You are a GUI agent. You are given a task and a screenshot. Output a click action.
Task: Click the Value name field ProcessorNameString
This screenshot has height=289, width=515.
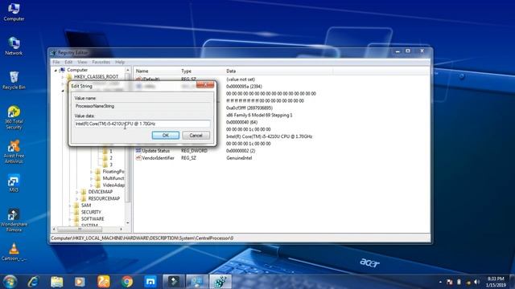coord(142,106)
